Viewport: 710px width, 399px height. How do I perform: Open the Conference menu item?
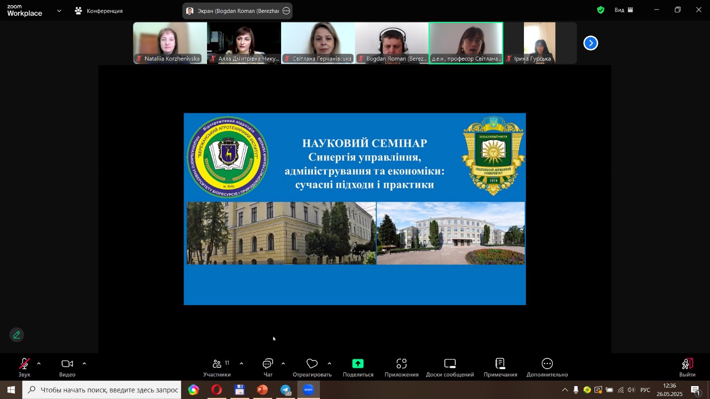(x=99, y=10)
